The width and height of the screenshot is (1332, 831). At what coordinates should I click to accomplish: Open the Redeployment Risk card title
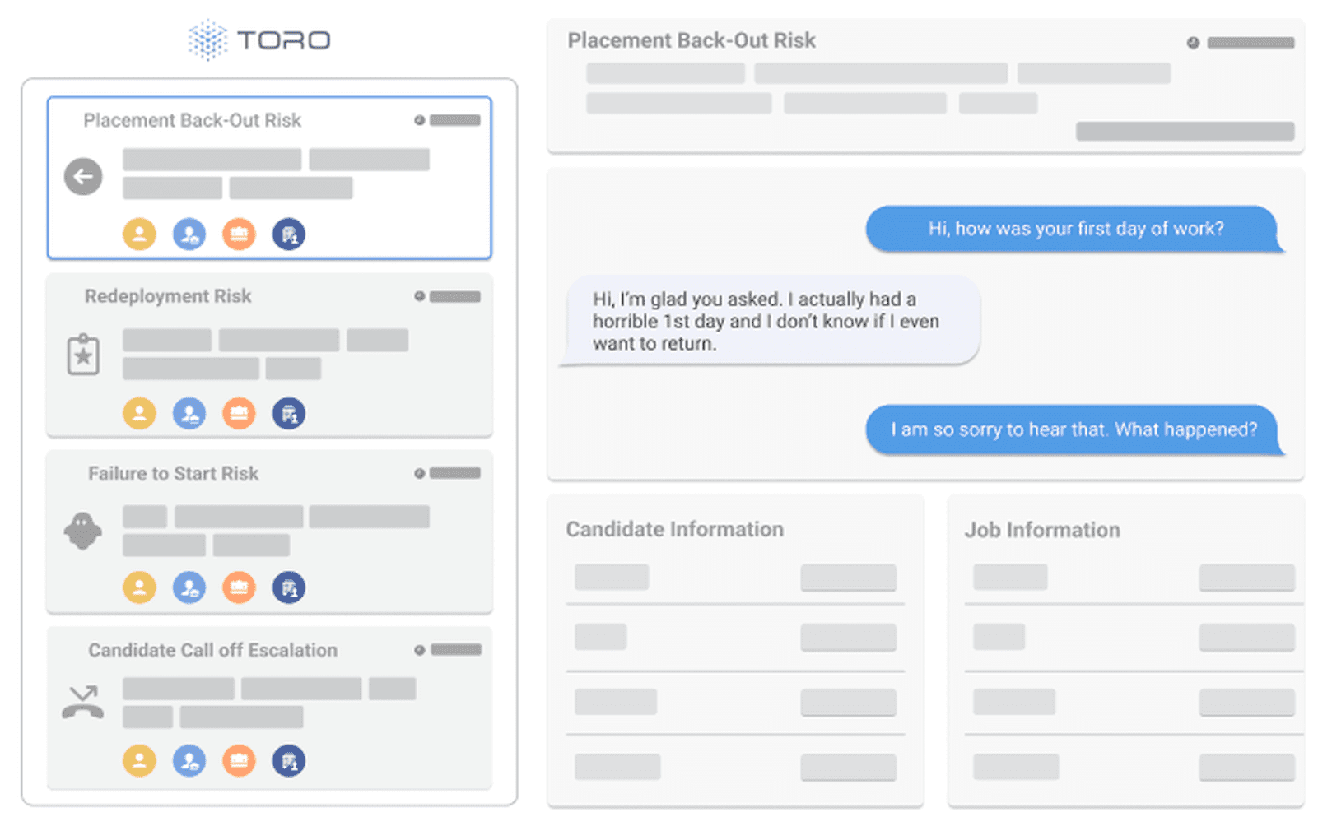pos(168,296)
